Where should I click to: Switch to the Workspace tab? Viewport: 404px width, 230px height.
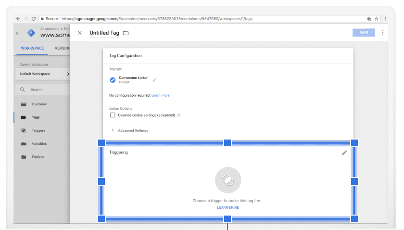(x=32, y=48)
